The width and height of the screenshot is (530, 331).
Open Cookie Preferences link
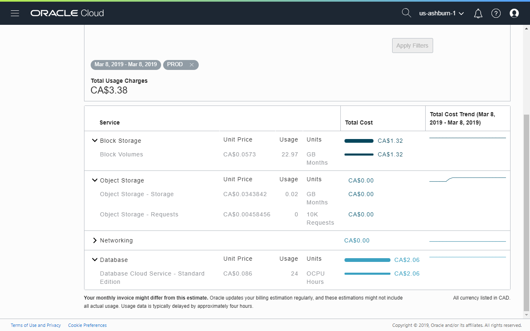pyautogui.click(x=87, y=325)
